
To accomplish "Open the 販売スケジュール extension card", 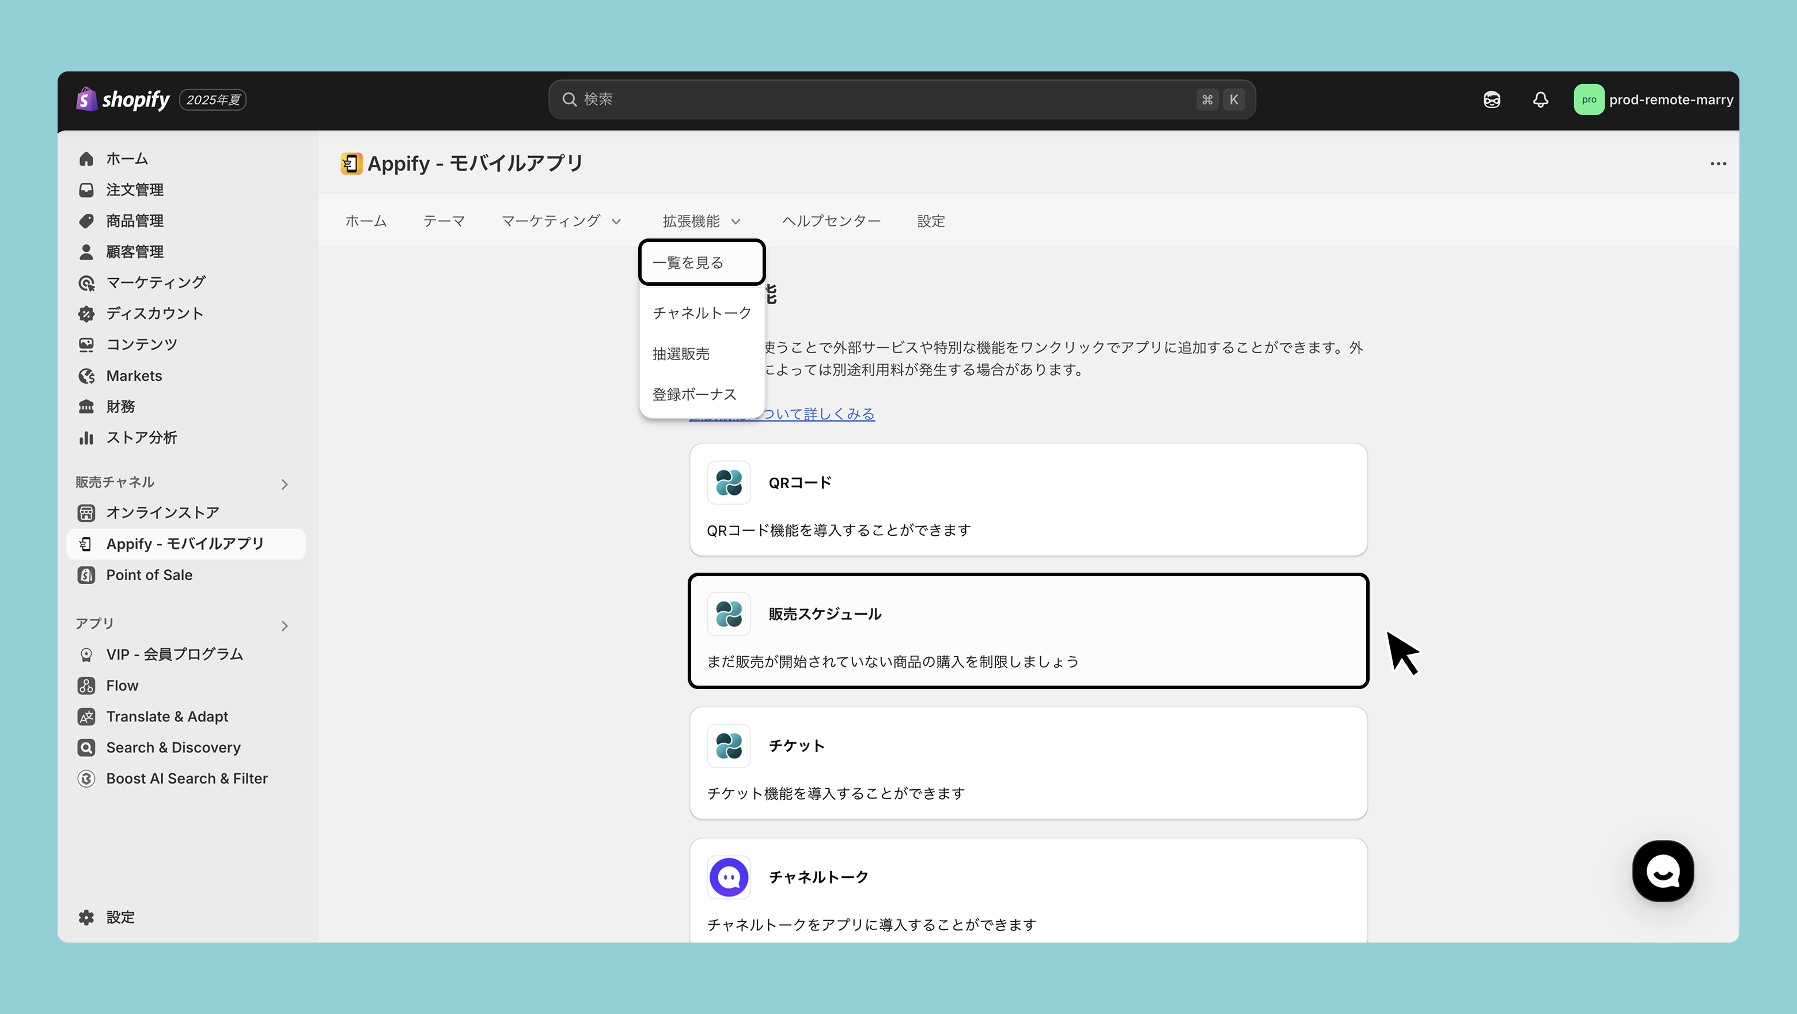I will [x=1028, y=631].
